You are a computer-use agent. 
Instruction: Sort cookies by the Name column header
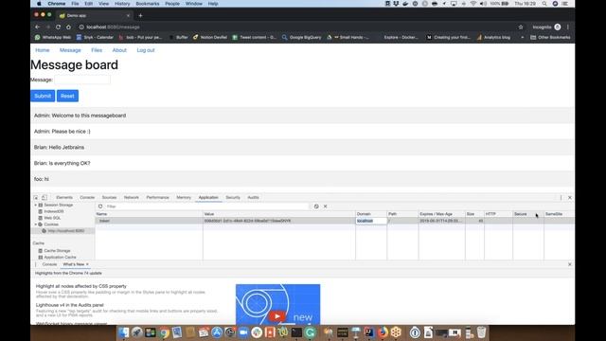click(149, 214)
